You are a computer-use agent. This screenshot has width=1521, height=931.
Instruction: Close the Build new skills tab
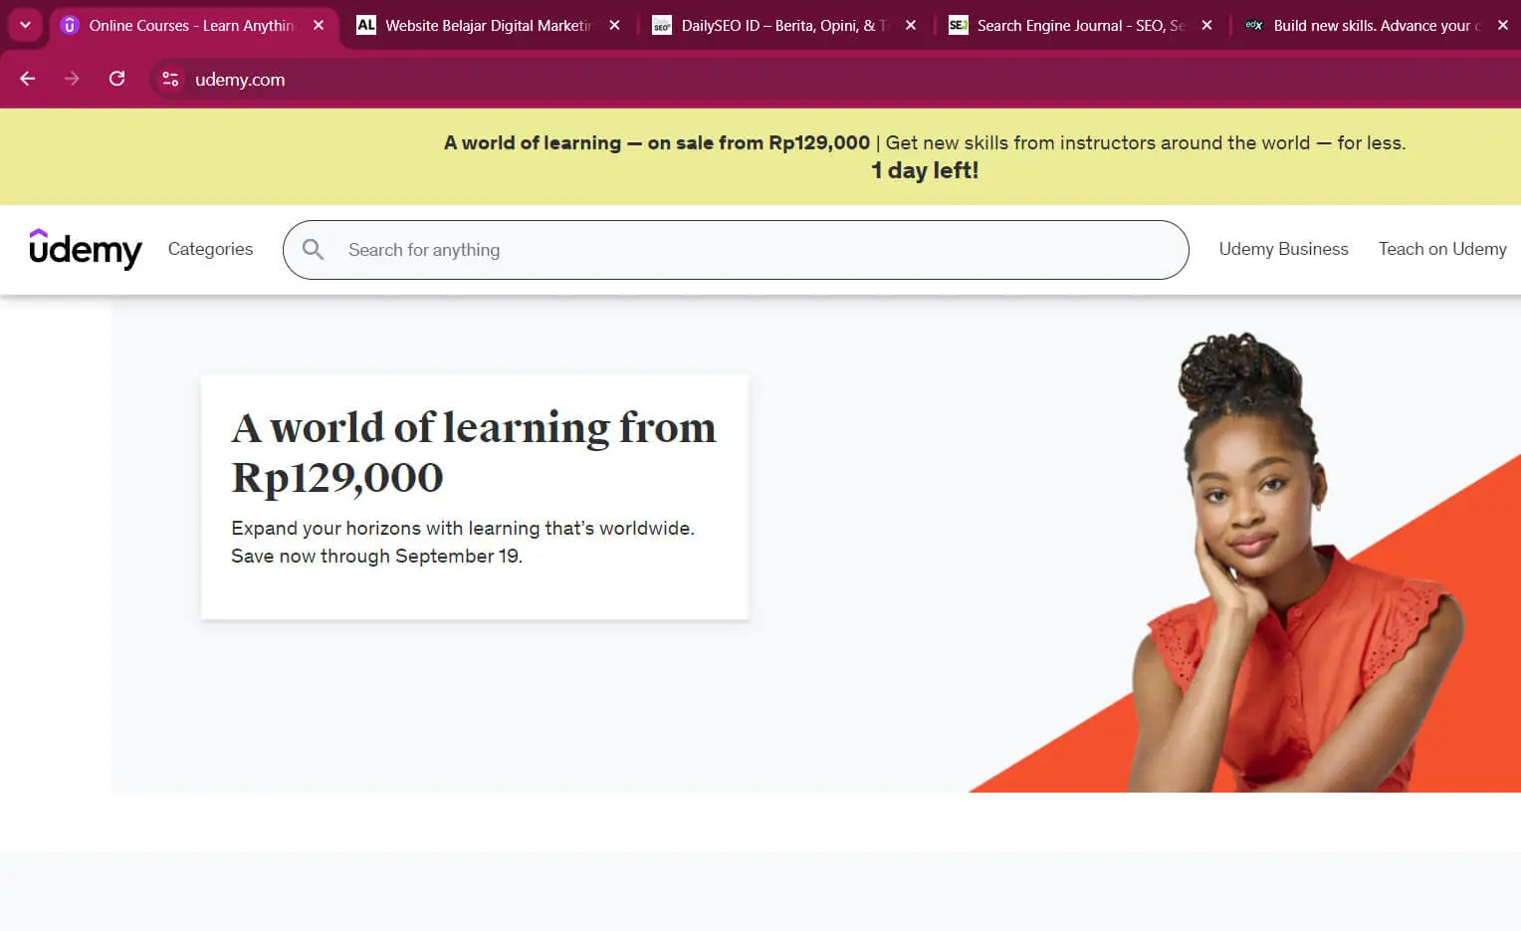(1502, 25)
